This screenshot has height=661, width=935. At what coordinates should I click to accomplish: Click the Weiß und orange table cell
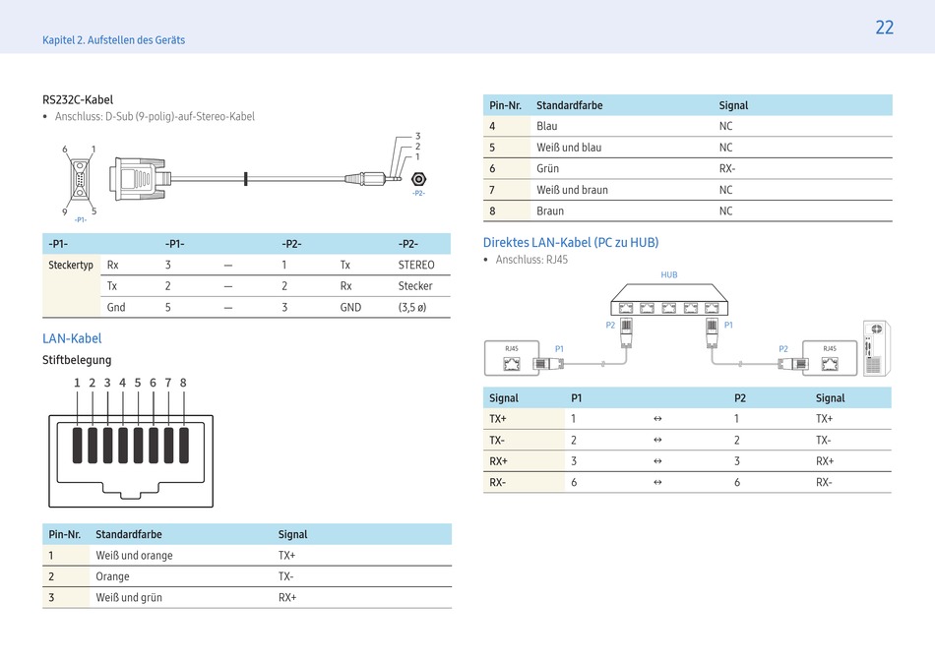coord(134,556)
